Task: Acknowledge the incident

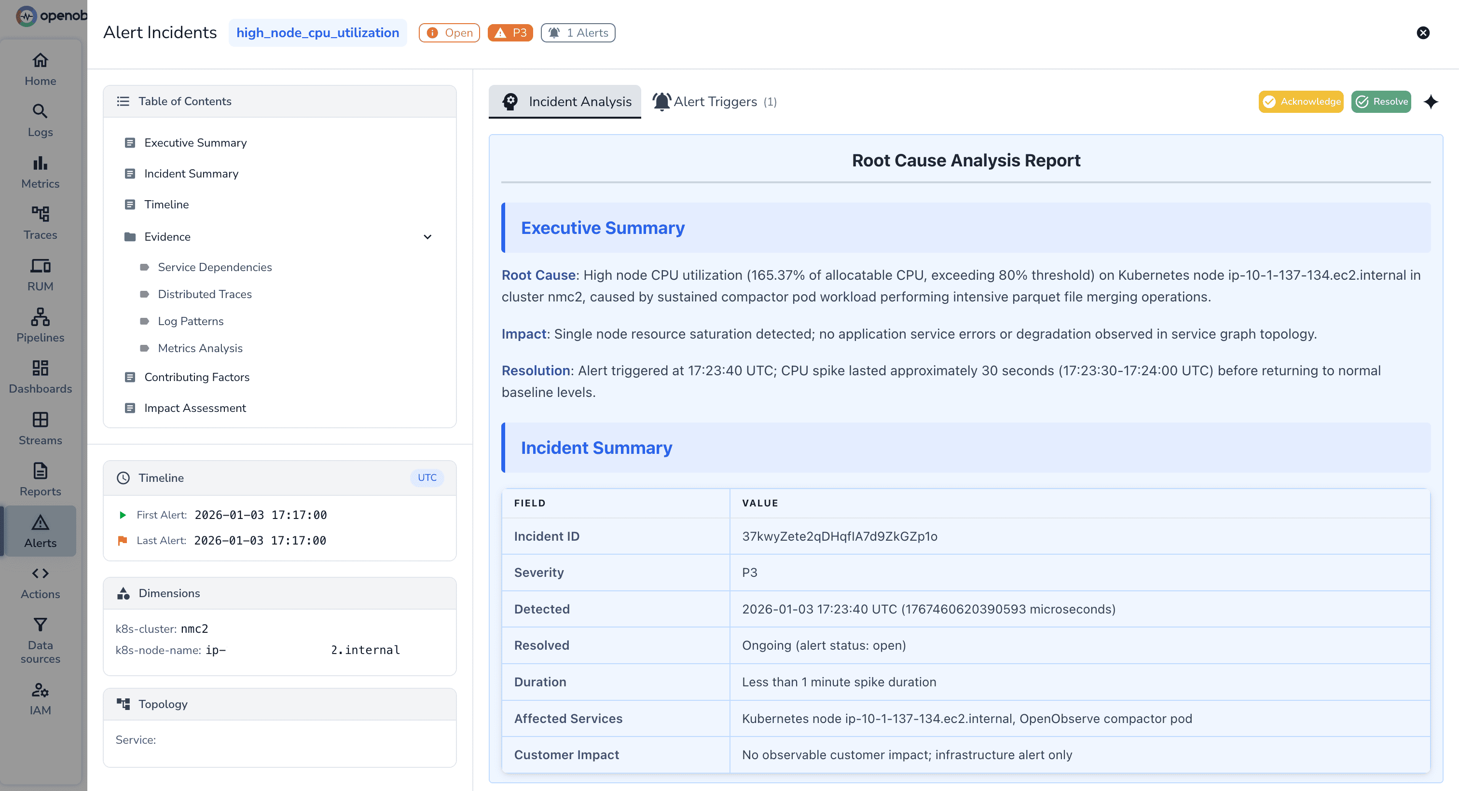Action: tap(1300, 101)
